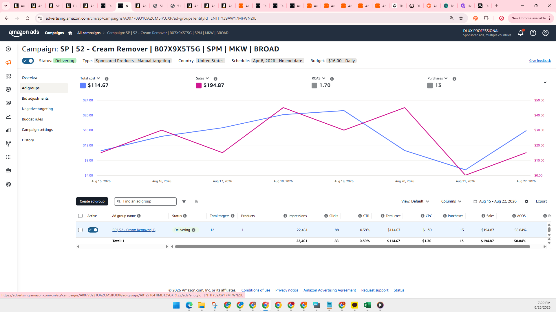556x312 pixels.
Task: Open the account profile icon in Amazon Ads header
Action: 546,33
